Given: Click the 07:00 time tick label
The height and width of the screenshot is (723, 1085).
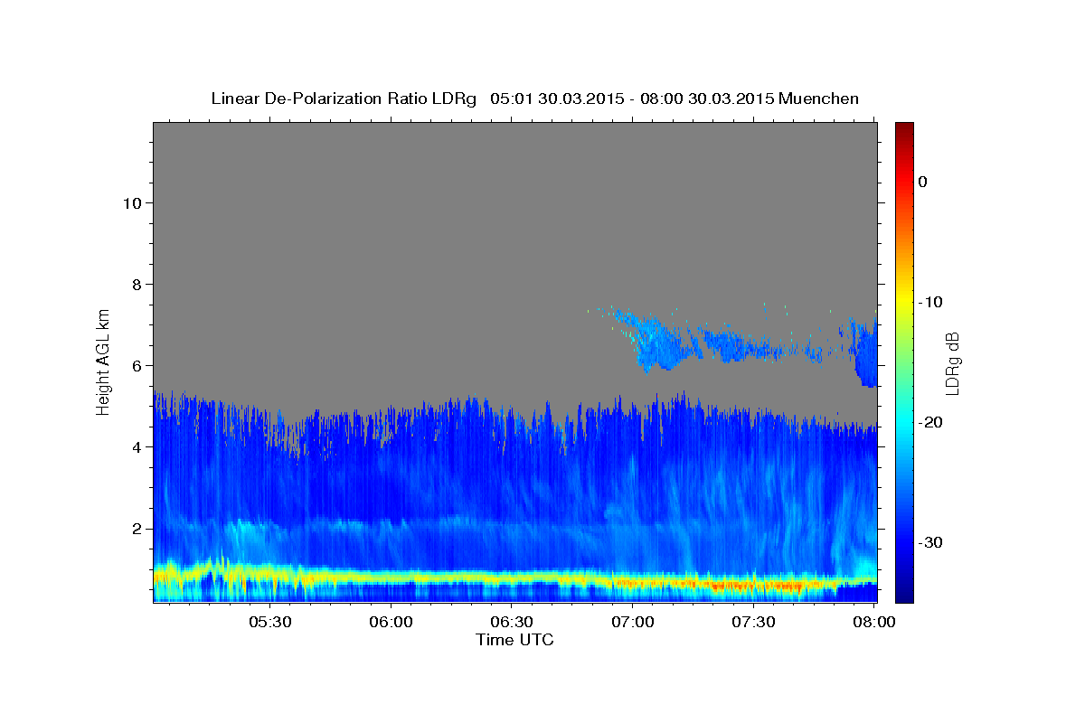Looking at the screenshot, I should tap(633, 622).
